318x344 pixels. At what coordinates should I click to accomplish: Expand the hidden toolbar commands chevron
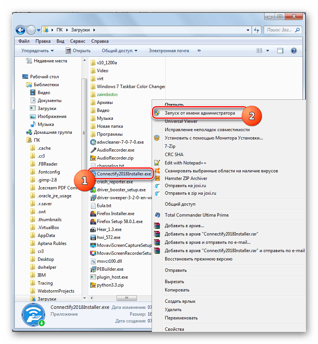tap(199, 50)
